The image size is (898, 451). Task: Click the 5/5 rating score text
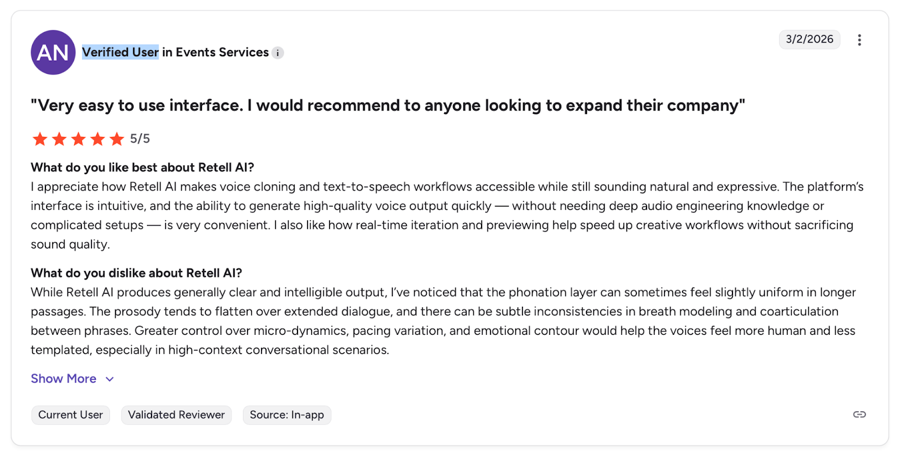point(140,139)
